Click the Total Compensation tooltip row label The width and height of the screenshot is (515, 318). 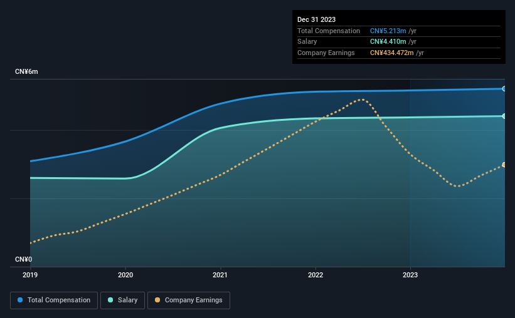point(329,31)
